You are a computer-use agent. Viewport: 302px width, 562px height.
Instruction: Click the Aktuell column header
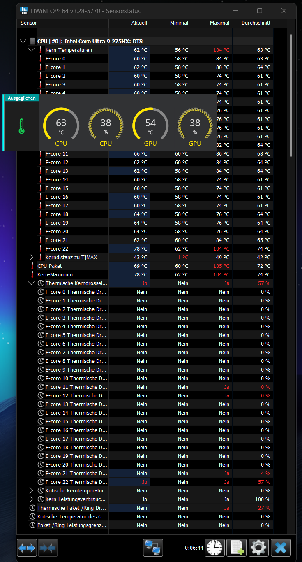tap(129, 23)
